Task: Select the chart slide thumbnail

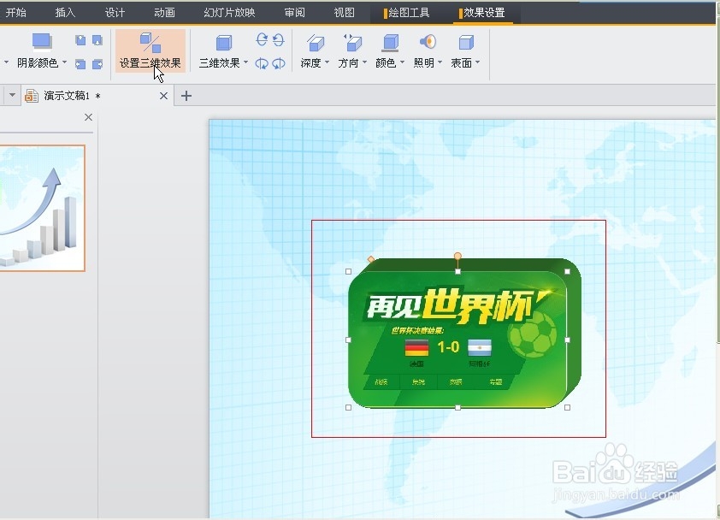Action: 42,208
